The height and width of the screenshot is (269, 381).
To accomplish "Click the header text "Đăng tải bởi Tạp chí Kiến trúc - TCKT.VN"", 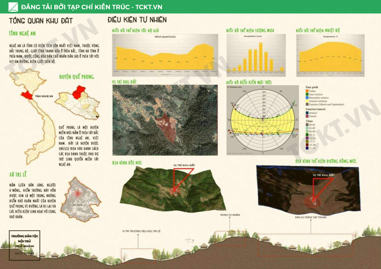I will (x=91, y=7).
